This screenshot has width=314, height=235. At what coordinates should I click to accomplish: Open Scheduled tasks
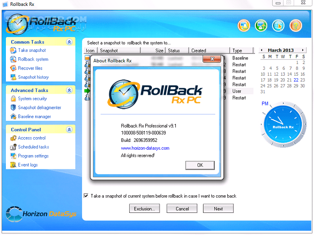(x=33, y=147)
